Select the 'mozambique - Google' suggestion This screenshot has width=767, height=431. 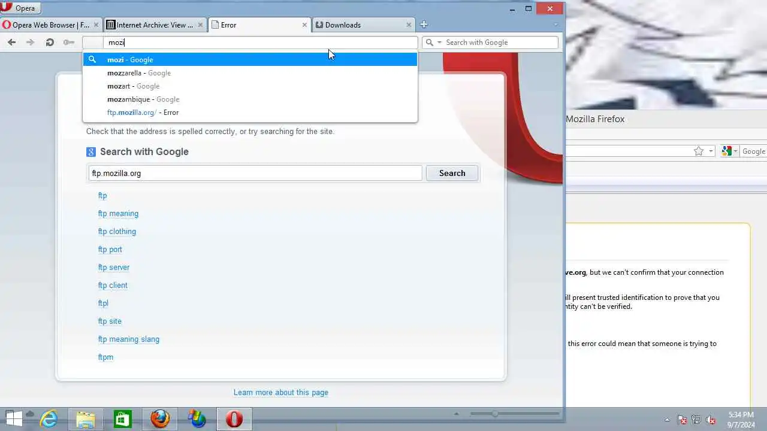click(250, 99)
